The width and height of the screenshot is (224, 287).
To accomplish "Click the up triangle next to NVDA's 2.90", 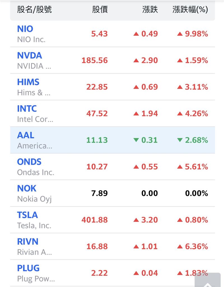I will pyautogui.click(x=136, y=60).
